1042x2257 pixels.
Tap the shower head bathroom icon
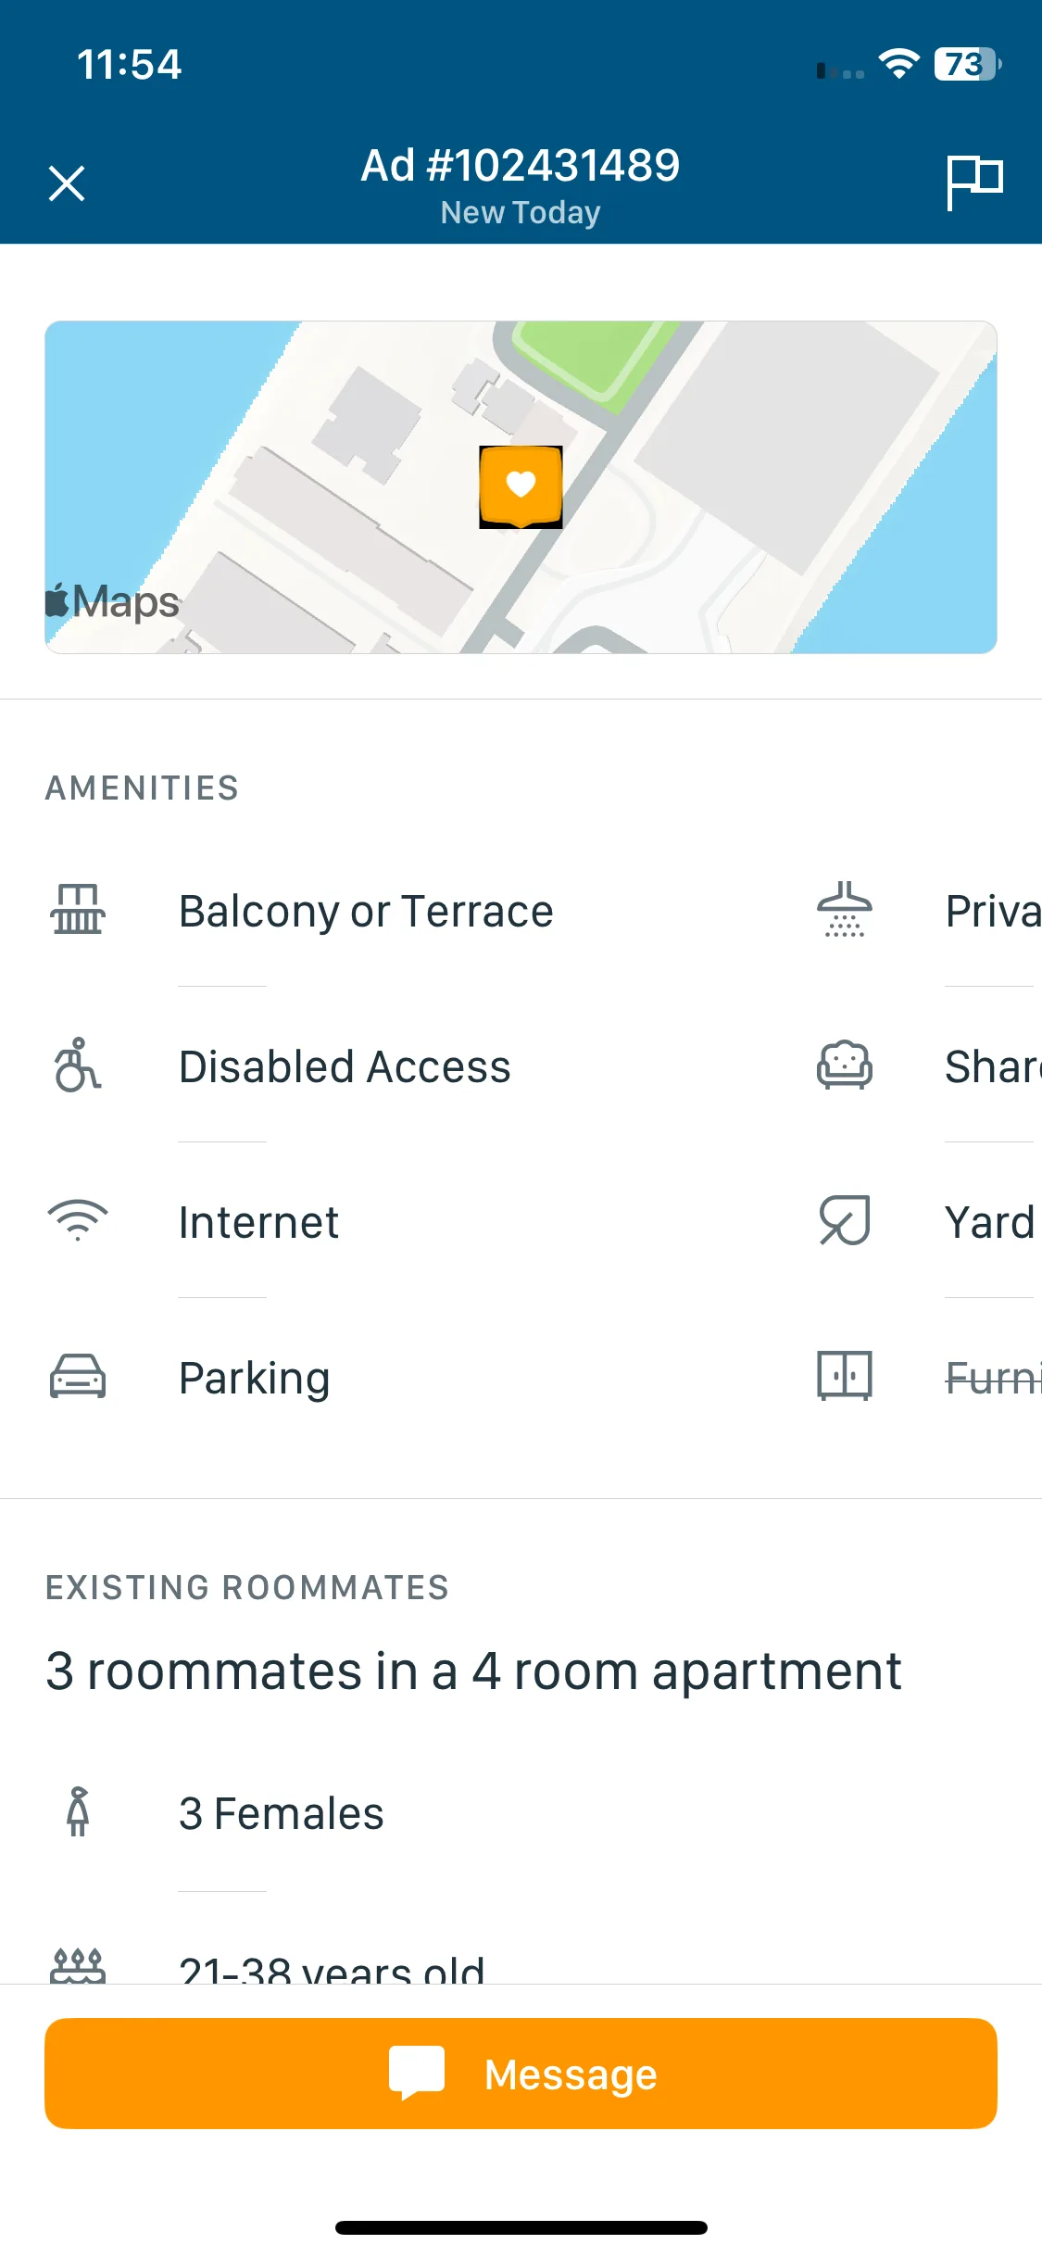click(844, 910)
